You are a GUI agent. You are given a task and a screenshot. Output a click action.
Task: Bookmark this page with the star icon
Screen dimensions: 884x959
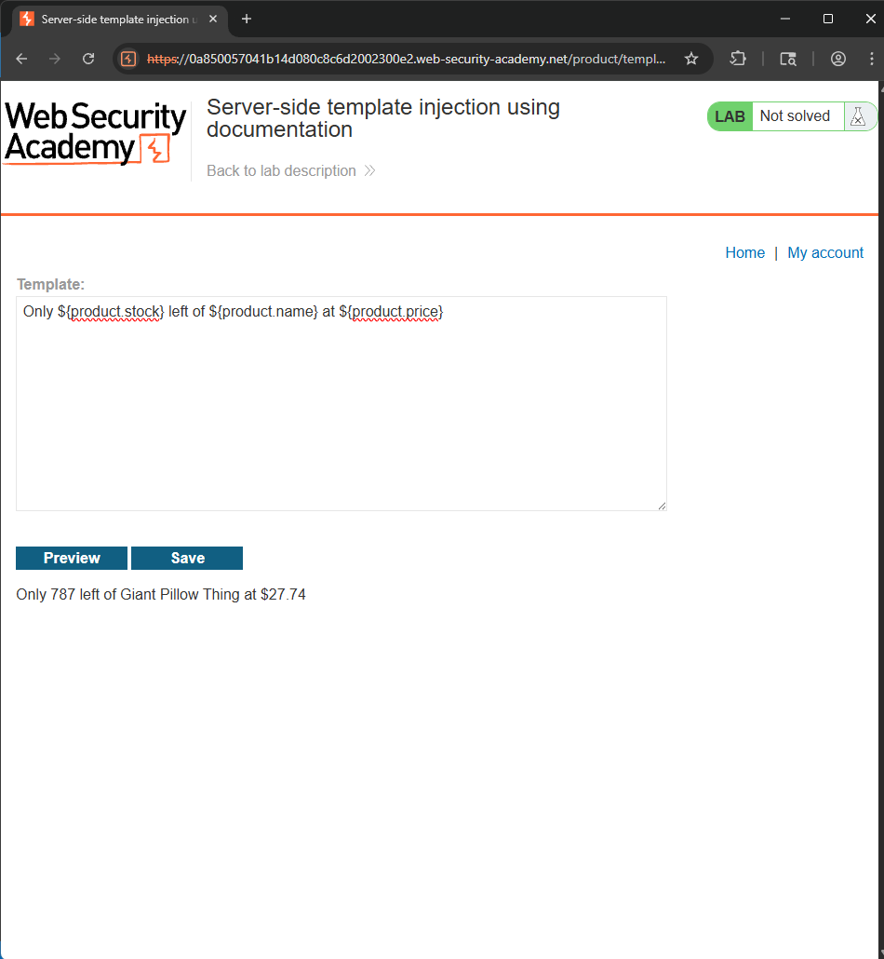tap(690, 59)
